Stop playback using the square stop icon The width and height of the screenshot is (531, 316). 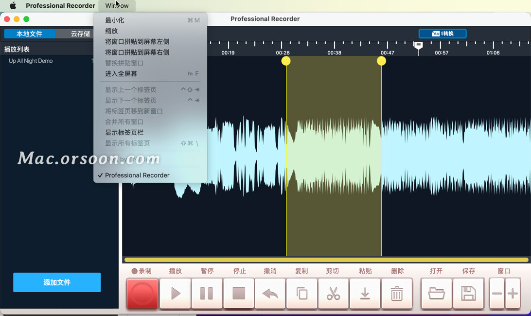tap(238, 293)
